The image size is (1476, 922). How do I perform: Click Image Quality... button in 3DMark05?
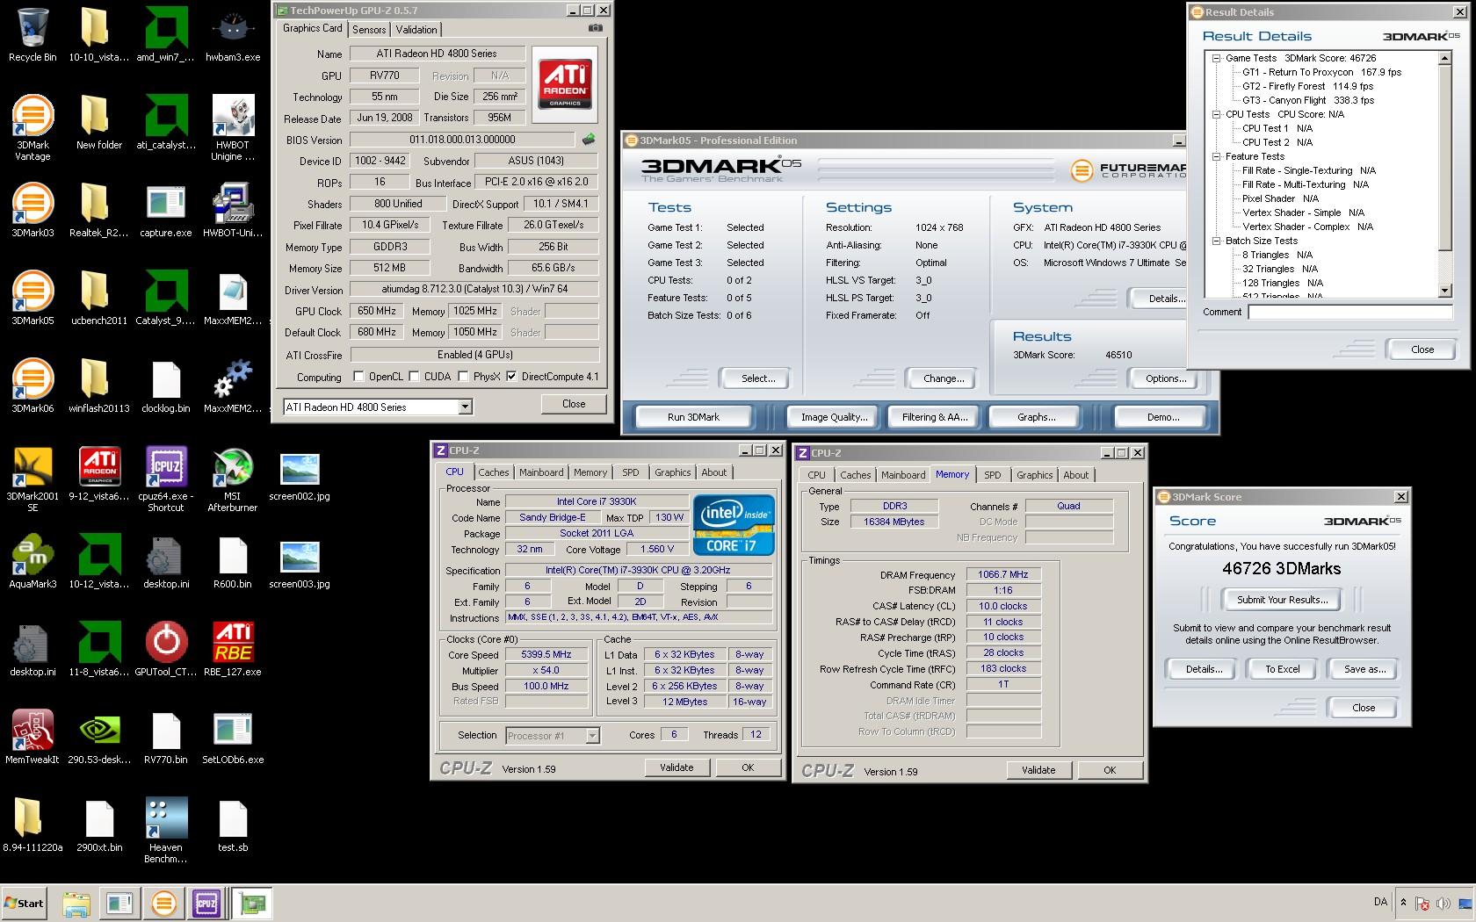point(835,417)
